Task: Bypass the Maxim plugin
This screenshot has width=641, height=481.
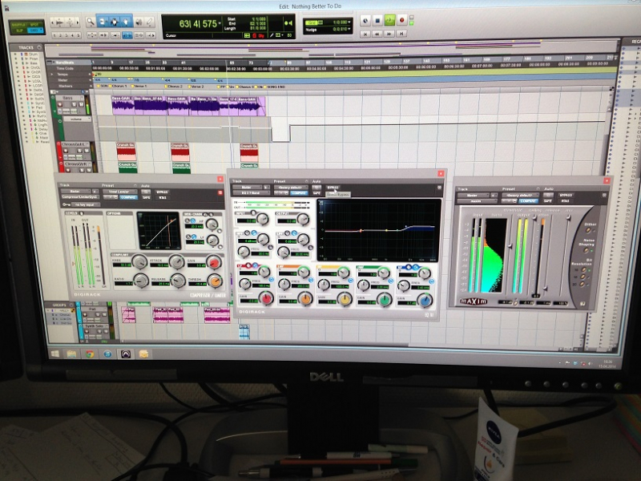Action: 566,195
